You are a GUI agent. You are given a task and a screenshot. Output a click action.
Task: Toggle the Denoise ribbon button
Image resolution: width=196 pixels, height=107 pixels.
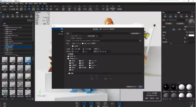tap(29, 7)
